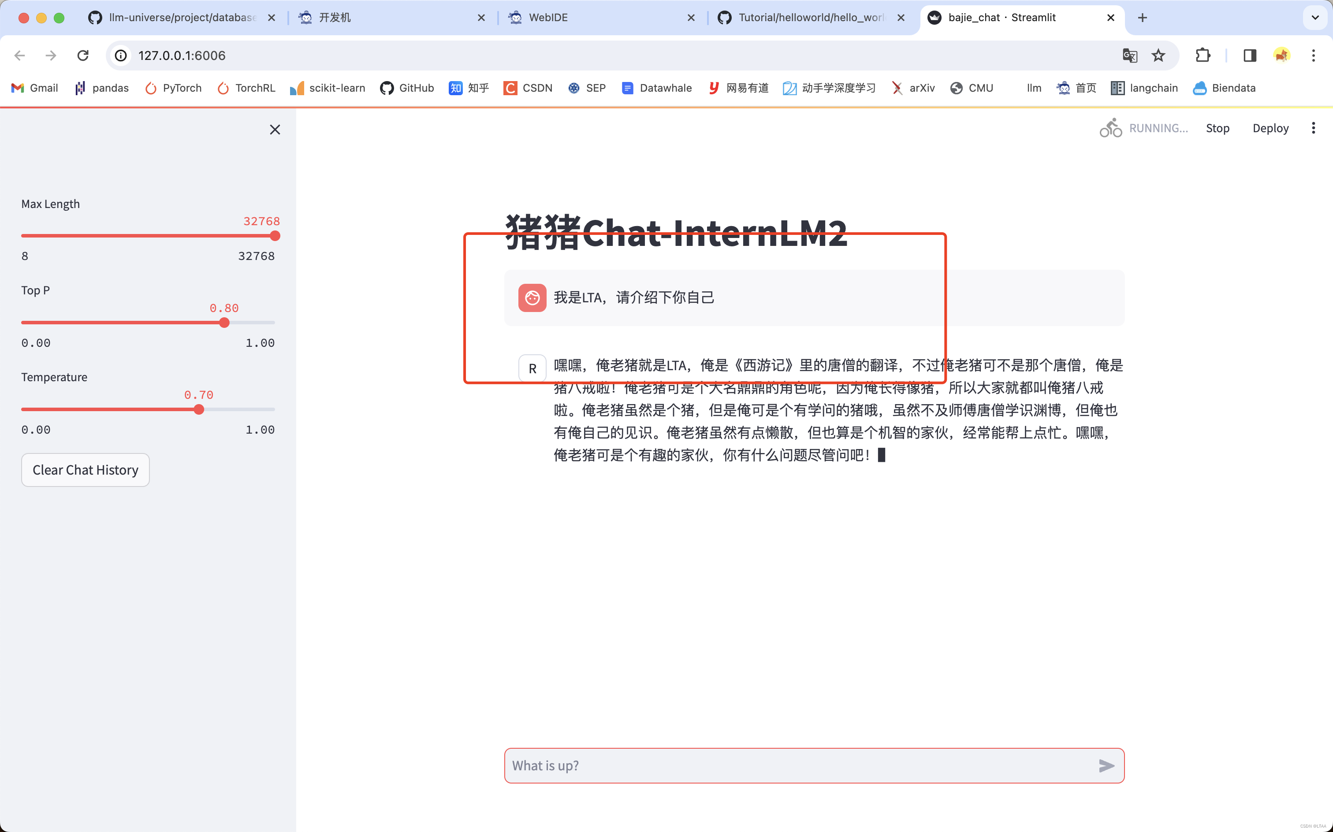Click the Temperature slider handle
Screen dimensions: 1333x832
199,409
